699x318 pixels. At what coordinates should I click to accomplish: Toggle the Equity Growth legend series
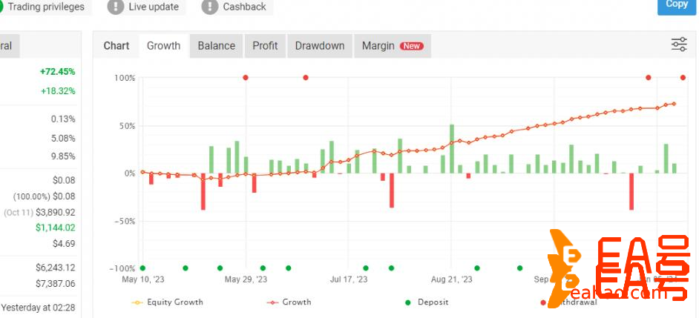[x=168, y=302]
